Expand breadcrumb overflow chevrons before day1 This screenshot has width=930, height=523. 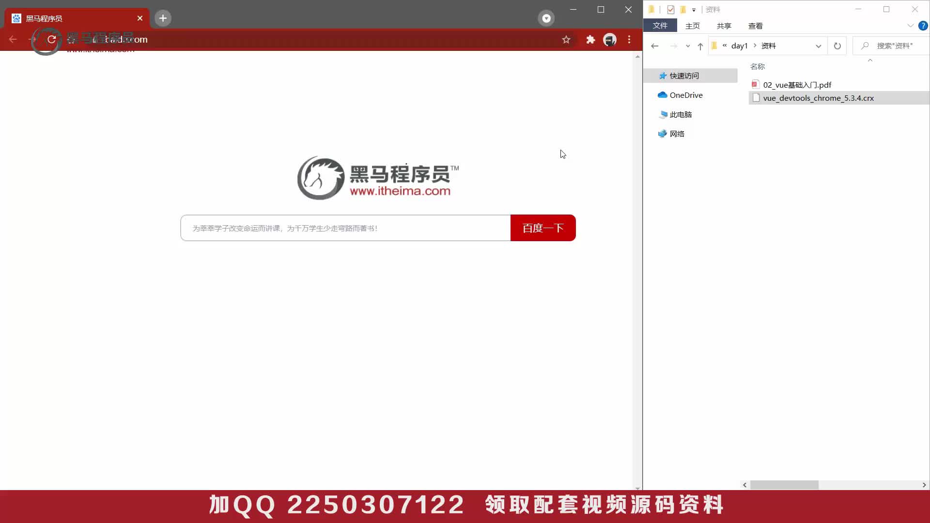(x=725, y=46)
